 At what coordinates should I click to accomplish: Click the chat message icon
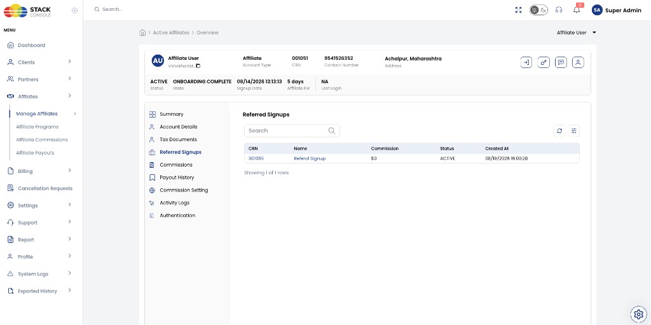pos(561,62)
